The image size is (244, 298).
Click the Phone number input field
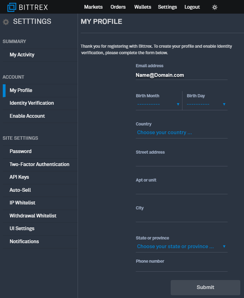pos(182,267)
